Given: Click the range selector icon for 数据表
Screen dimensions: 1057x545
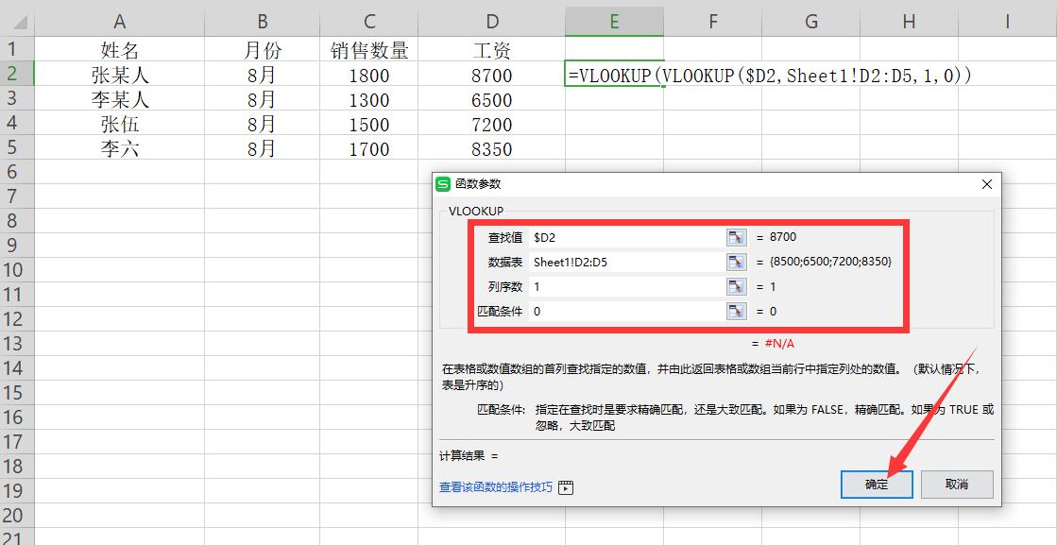Looking at the screenshot, I should 738,262.
